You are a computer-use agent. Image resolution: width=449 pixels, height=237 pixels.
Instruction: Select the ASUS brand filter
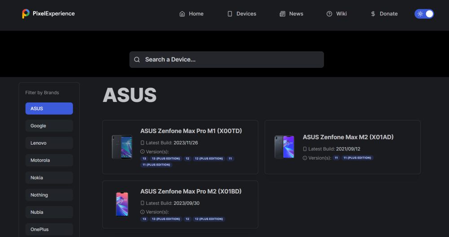[49, 108]
